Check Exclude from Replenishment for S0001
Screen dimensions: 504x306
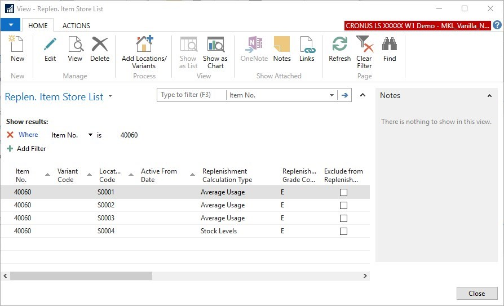tap(343, 192)
